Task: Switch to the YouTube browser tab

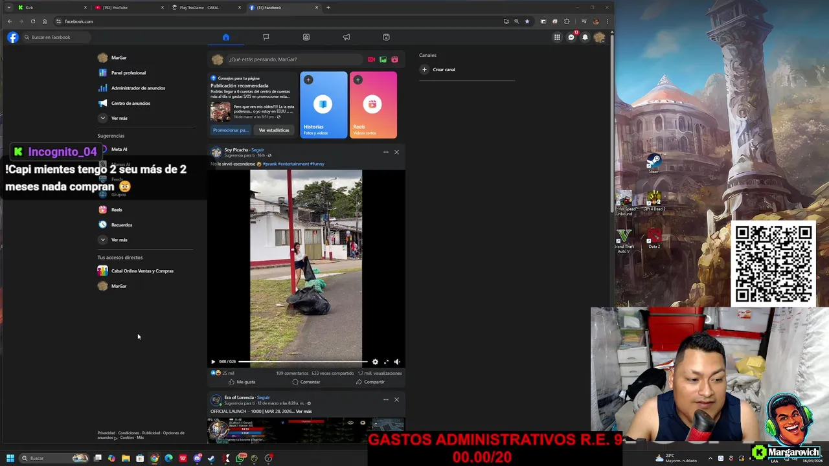Action: pos(128,7)
